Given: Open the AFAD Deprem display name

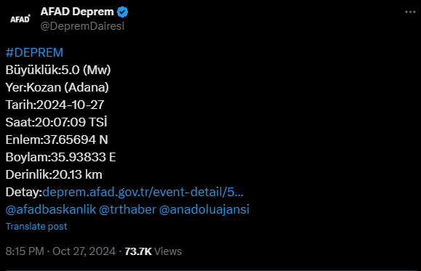Looking at the screenshot, I should tap(77, 12).
